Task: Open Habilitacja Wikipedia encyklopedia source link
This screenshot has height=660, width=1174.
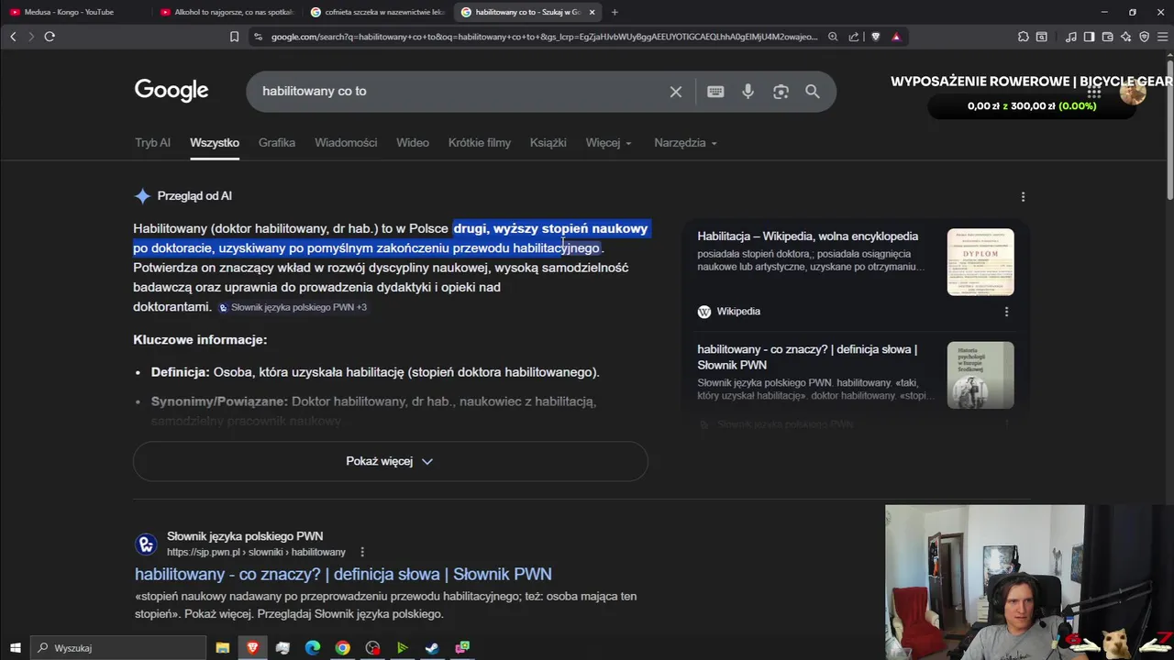Action: (x=807, y=236)
